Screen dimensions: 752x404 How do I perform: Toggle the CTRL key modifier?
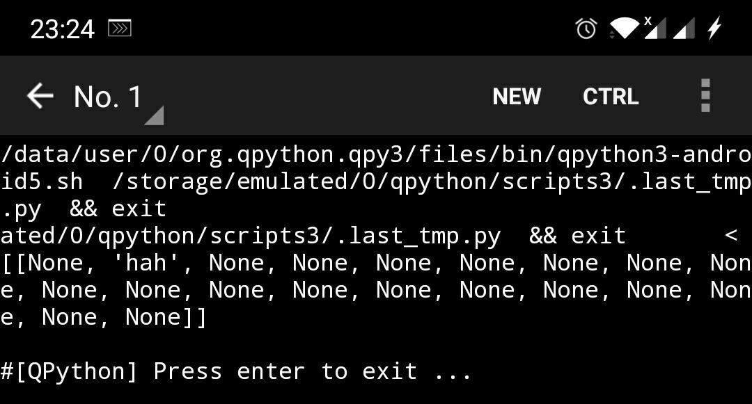(x=611, y=96)
